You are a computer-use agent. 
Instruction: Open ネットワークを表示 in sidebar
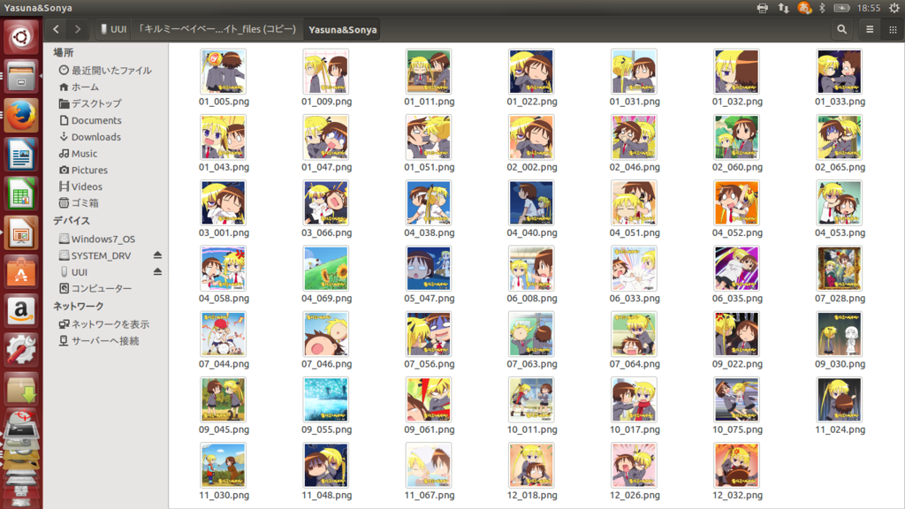[x=104, y=324]
